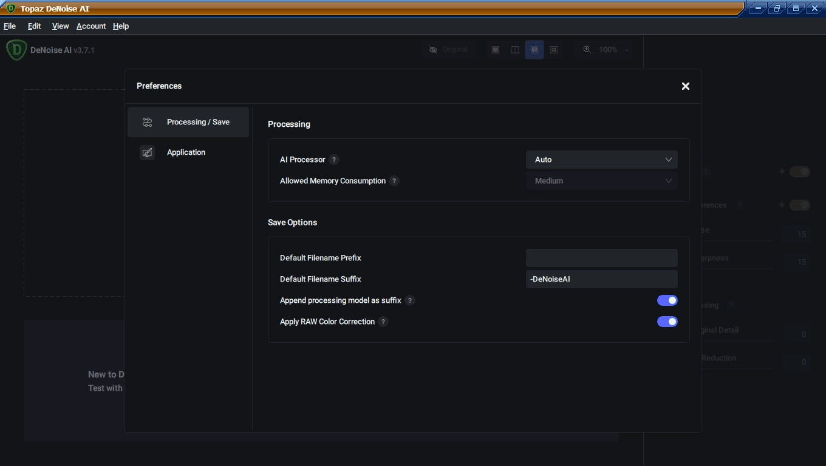Open Allowed Memory Consumption dropdown

pos(602,181)
